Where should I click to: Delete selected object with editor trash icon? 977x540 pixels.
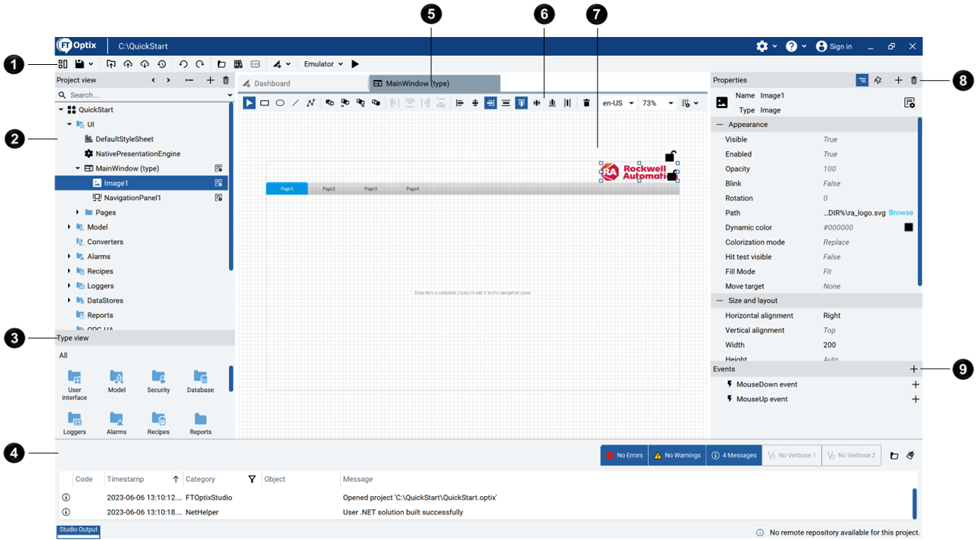[x=586, y=103]
